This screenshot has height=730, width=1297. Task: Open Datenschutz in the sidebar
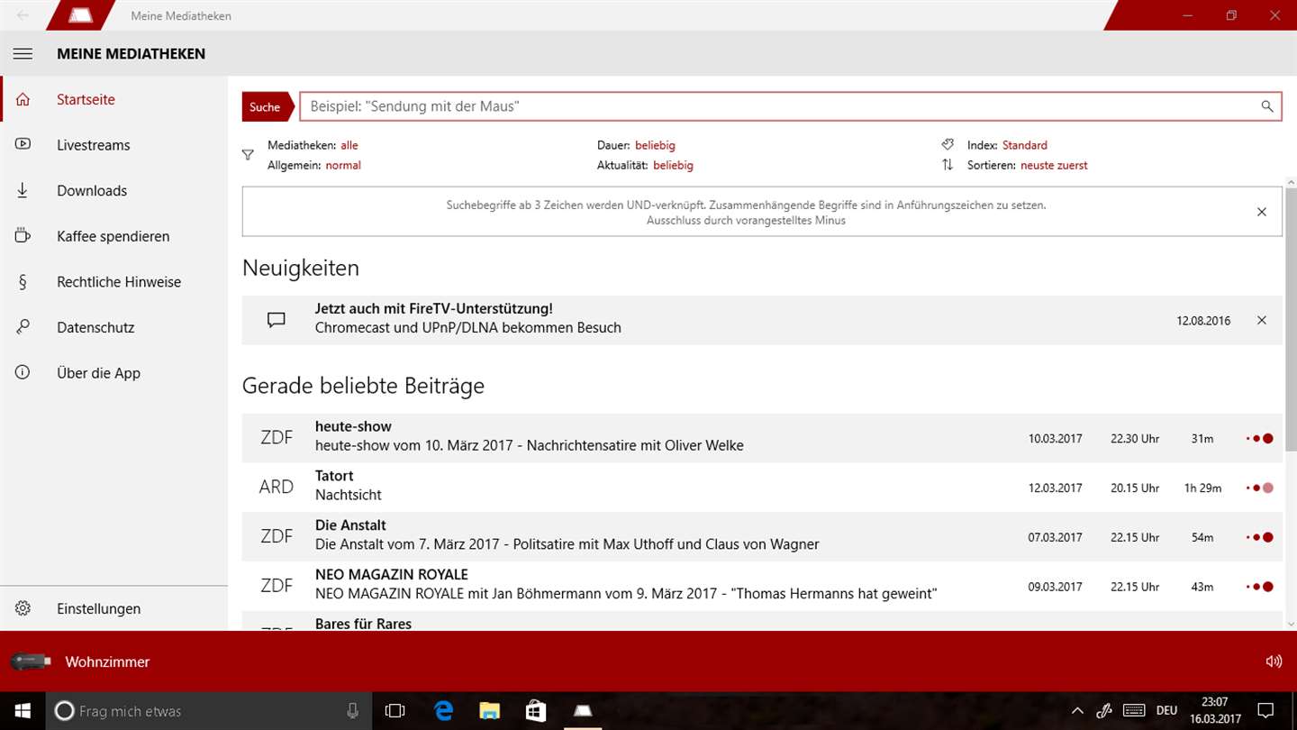pos(114,327)
